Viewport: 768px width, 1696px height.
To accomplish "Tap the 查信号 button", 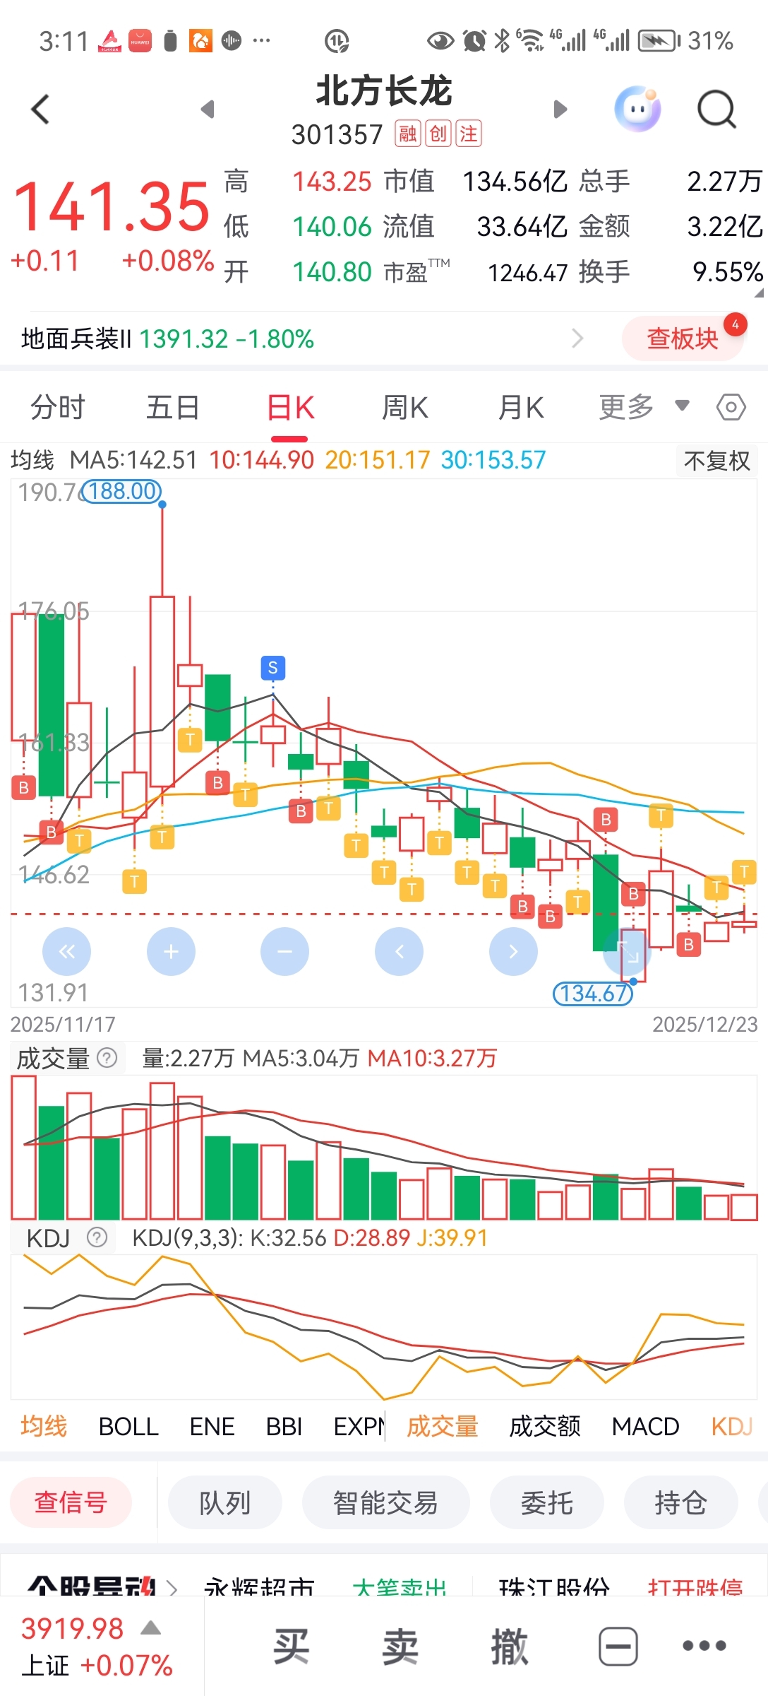I will 71,1502.
